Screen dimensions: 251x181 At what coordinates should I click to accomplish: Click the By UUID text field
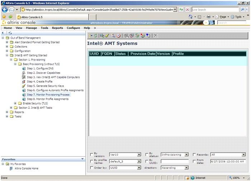pos(175,161)
